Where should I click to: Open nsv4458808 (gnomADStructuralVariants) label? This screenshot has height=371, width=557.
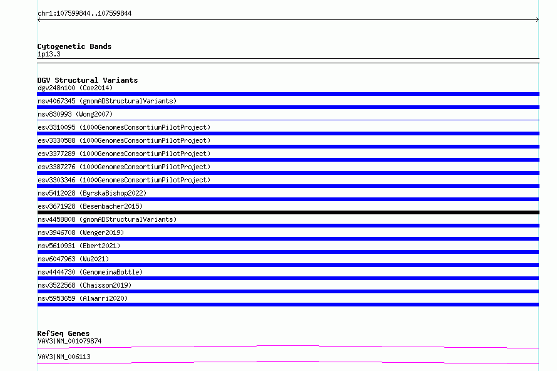tap(107, 219)
